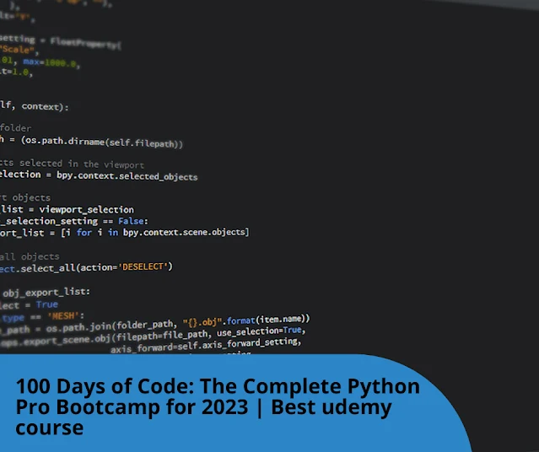Click the max=1000.0 parameter text
Screen dimensions: 539x452
pos(51,63)
